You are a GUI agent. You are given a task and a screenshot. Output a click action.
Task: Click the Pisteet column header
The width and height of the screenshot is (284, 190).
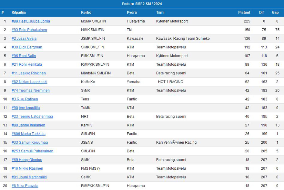244,13
